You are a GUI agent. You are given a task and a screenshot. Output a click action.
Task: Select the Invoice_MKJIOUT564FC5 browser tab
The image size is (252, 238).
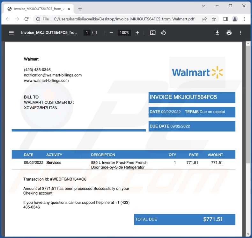[39, 9]
